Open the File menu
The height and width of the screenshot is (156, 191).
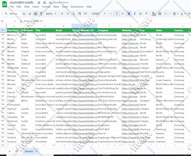click(x=12, y=7)
